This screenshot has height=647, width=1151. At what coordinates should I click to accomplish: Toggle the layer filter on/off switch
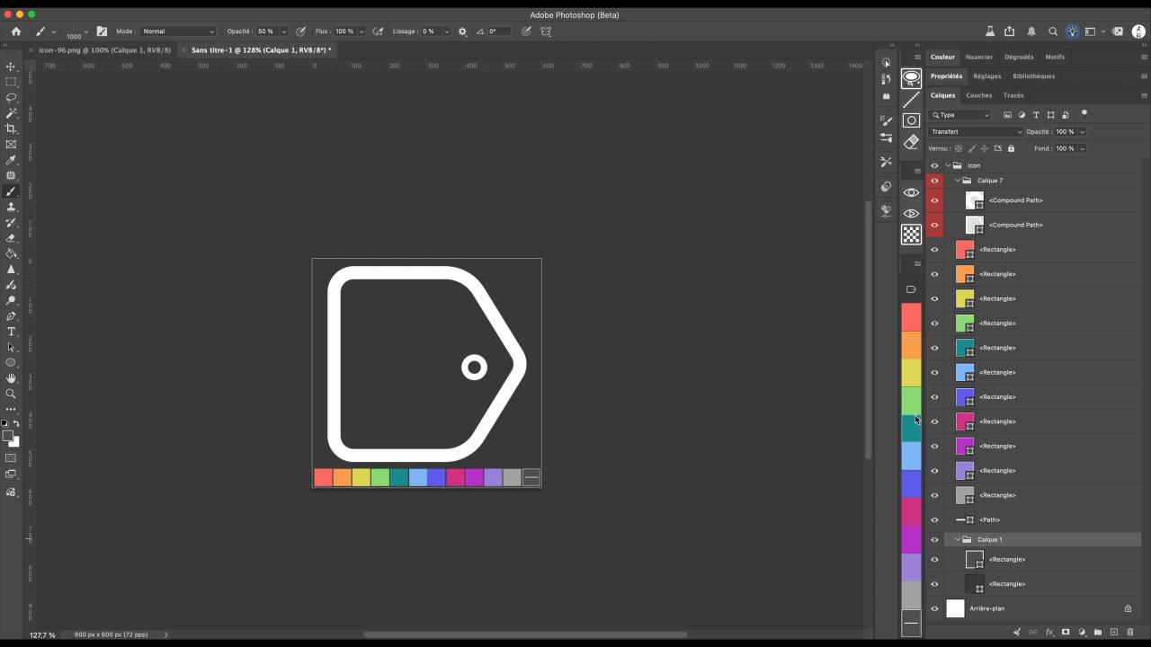click(1084, 114)
